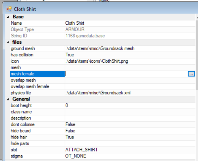Click the empty mesh value cell

[130, 68]
